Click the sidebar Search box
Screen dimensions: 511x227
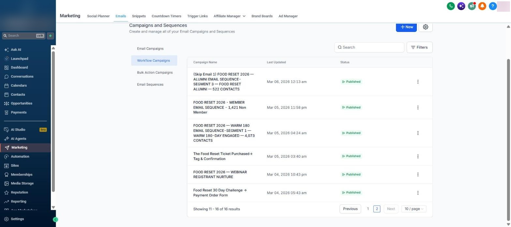tap(24, 36)
